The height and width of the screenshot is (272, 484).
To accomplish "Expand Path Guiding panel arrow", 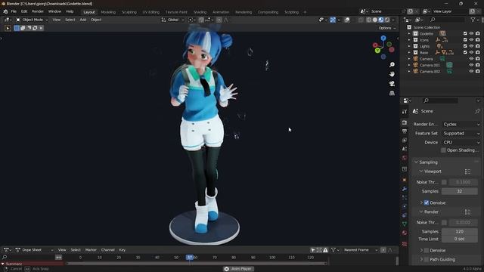I will pos(421,259).
